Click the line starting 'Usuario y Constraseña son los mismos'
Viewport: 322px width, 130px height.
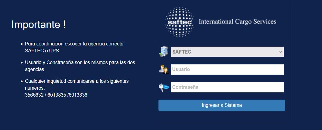pos(80,62)
